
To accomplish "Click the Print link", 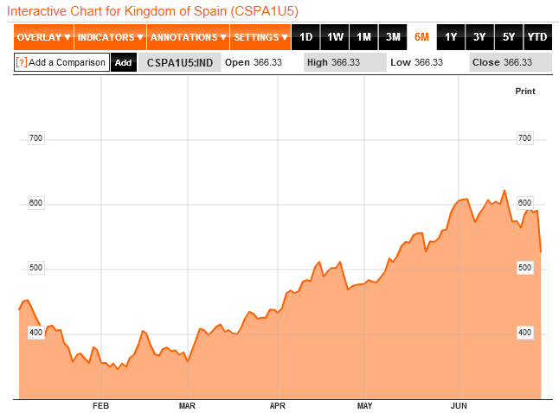I will pos(525,91).
